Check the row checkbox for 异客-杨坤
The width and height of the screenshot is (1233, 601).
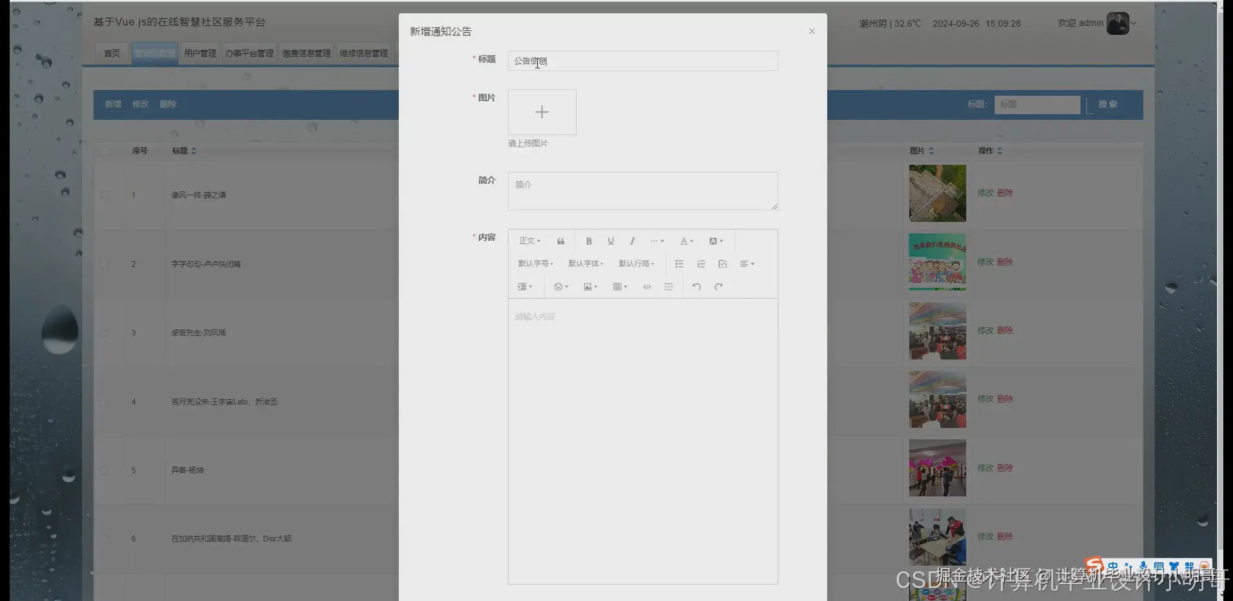point(105,470)
